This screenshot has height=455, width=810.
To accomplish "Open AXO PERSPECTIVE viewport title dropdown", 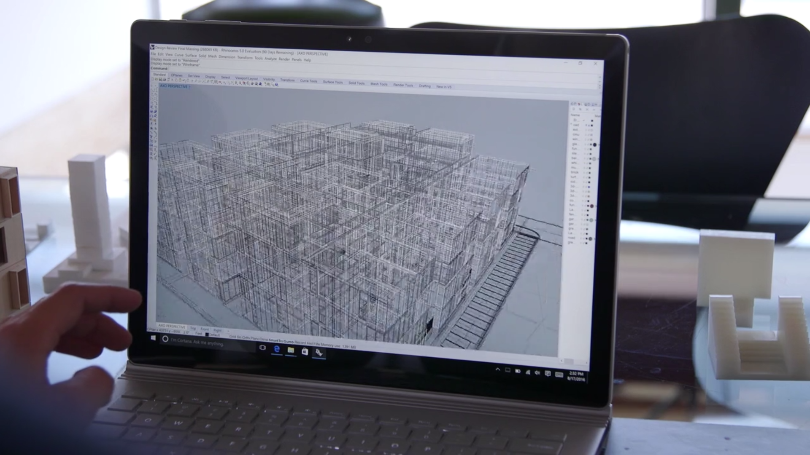I will (189, 87).
